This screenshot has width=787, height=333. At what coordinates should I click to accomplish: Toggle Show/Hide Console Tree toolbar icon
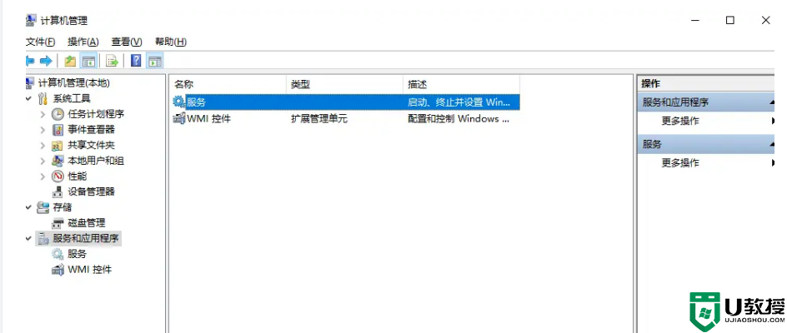click(88, 61)
